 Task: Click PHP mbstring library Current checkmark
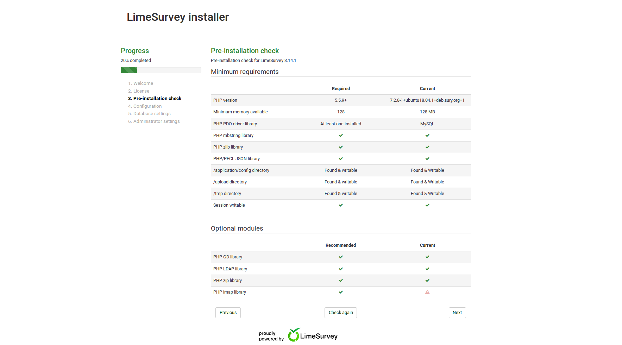pyautogui.click(x=427, y=136)
